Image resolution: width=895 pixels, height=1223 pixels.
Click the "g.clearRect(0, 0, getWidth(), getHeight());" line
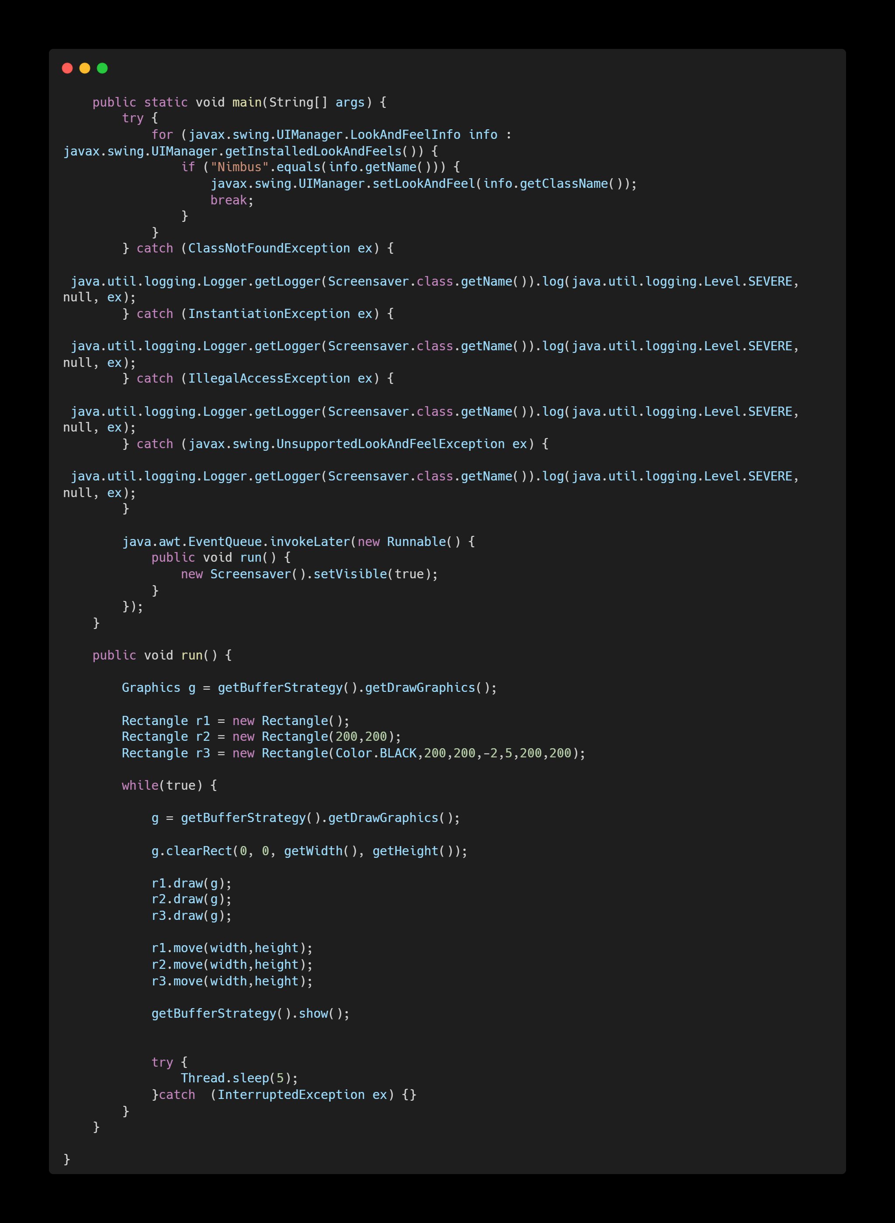(309, 851)
